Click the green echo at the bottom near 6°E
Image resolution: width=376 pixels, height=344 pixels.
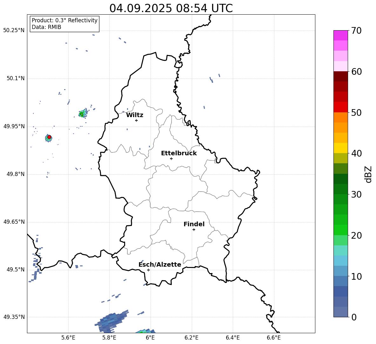[x=145, y=331]
